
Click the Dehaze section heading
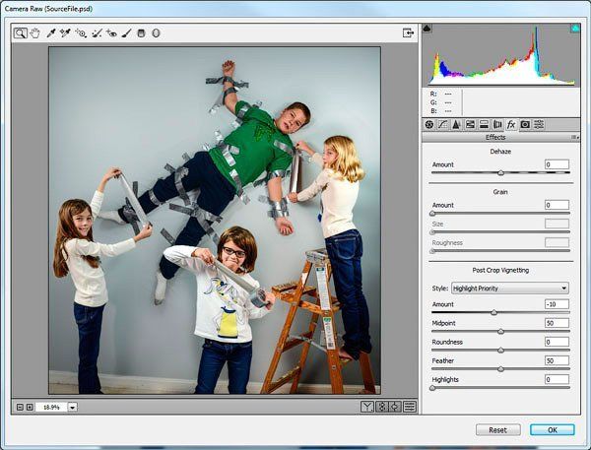click(500, 152)
